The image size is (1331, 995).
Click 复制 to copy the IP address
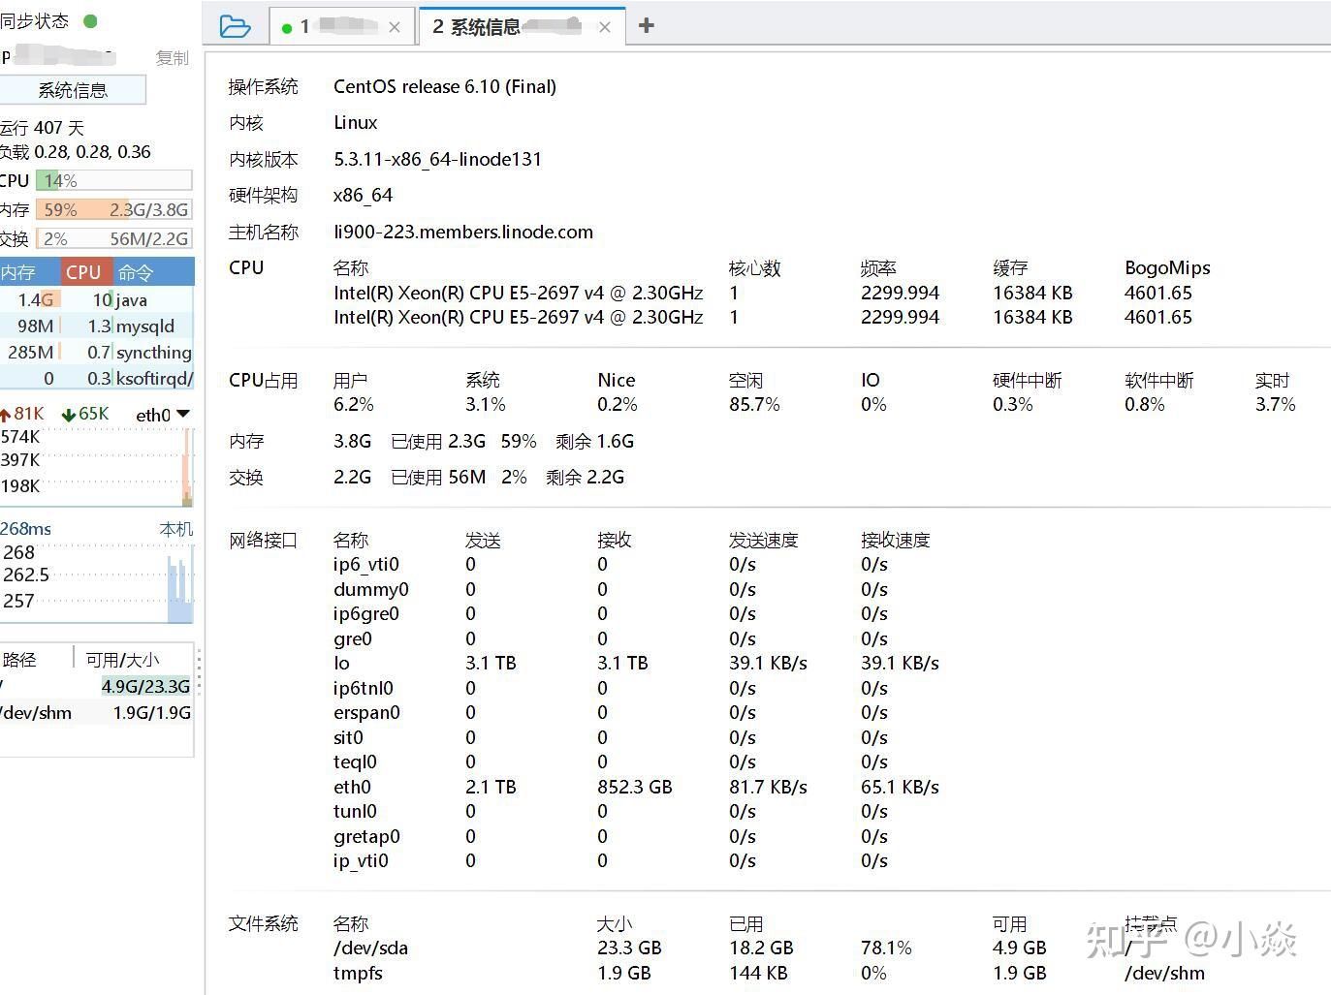pyautogui.click(x=172, y=57)
